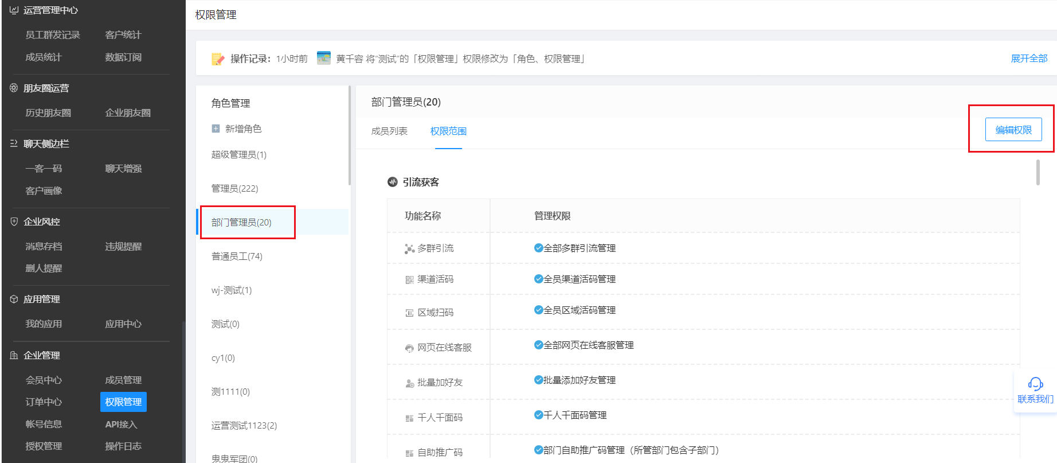Click the role list scrollbar
Image resolution: width=1057 pixels, height=463 pixels.
click(350, 135)
